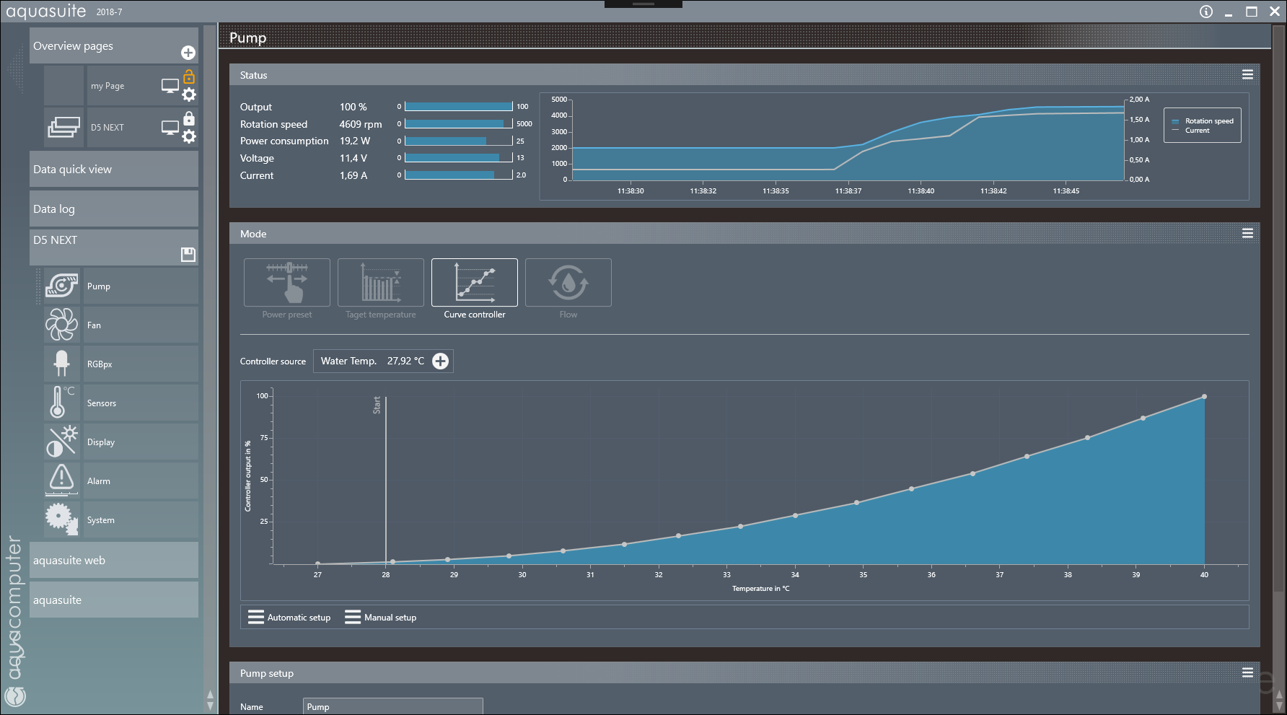1287x715 pixels.
Task: Open the Fan menu label
Action: pyautogui.click(x=94, y=325)
